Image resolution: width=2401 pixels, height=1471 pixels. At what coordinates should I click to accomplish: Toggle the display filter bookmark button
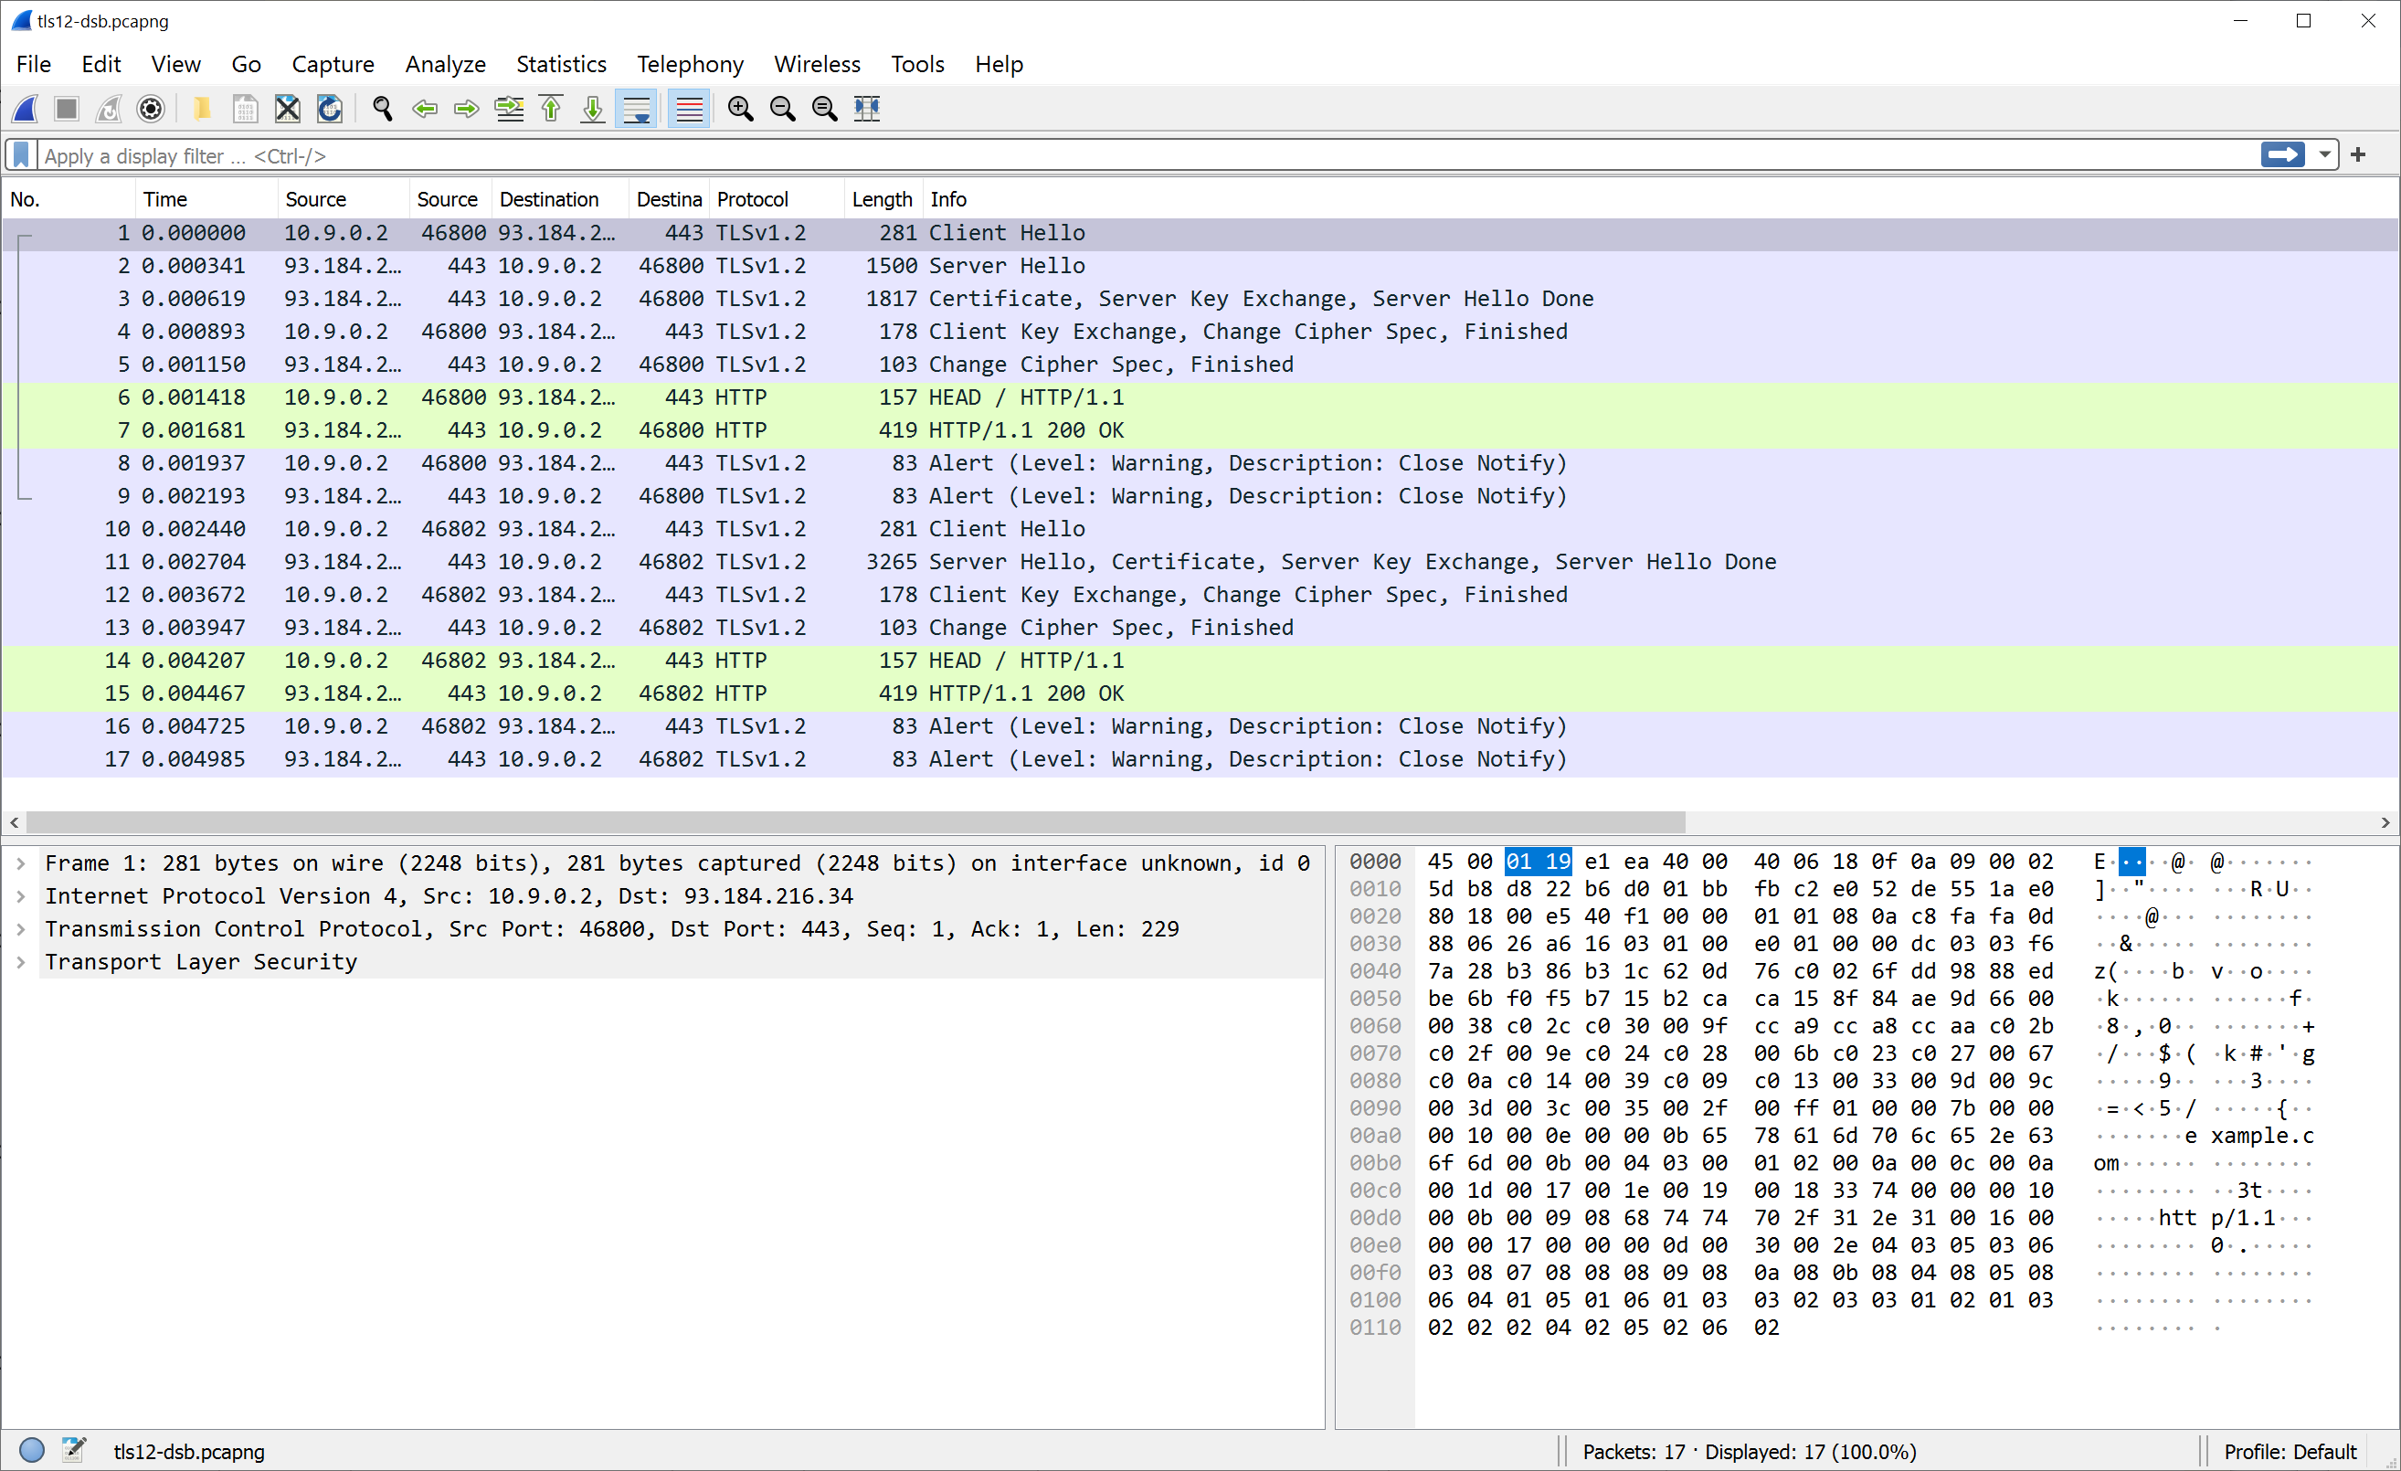pyautogui.click(x=21, y=155)
